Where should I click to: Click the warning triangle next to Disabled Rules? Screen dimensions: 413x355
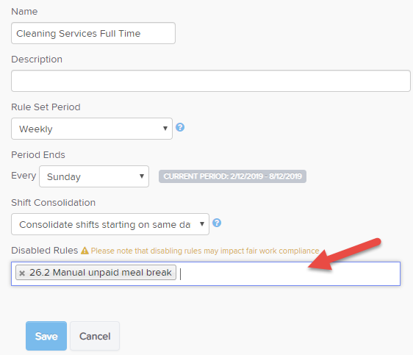85,251
